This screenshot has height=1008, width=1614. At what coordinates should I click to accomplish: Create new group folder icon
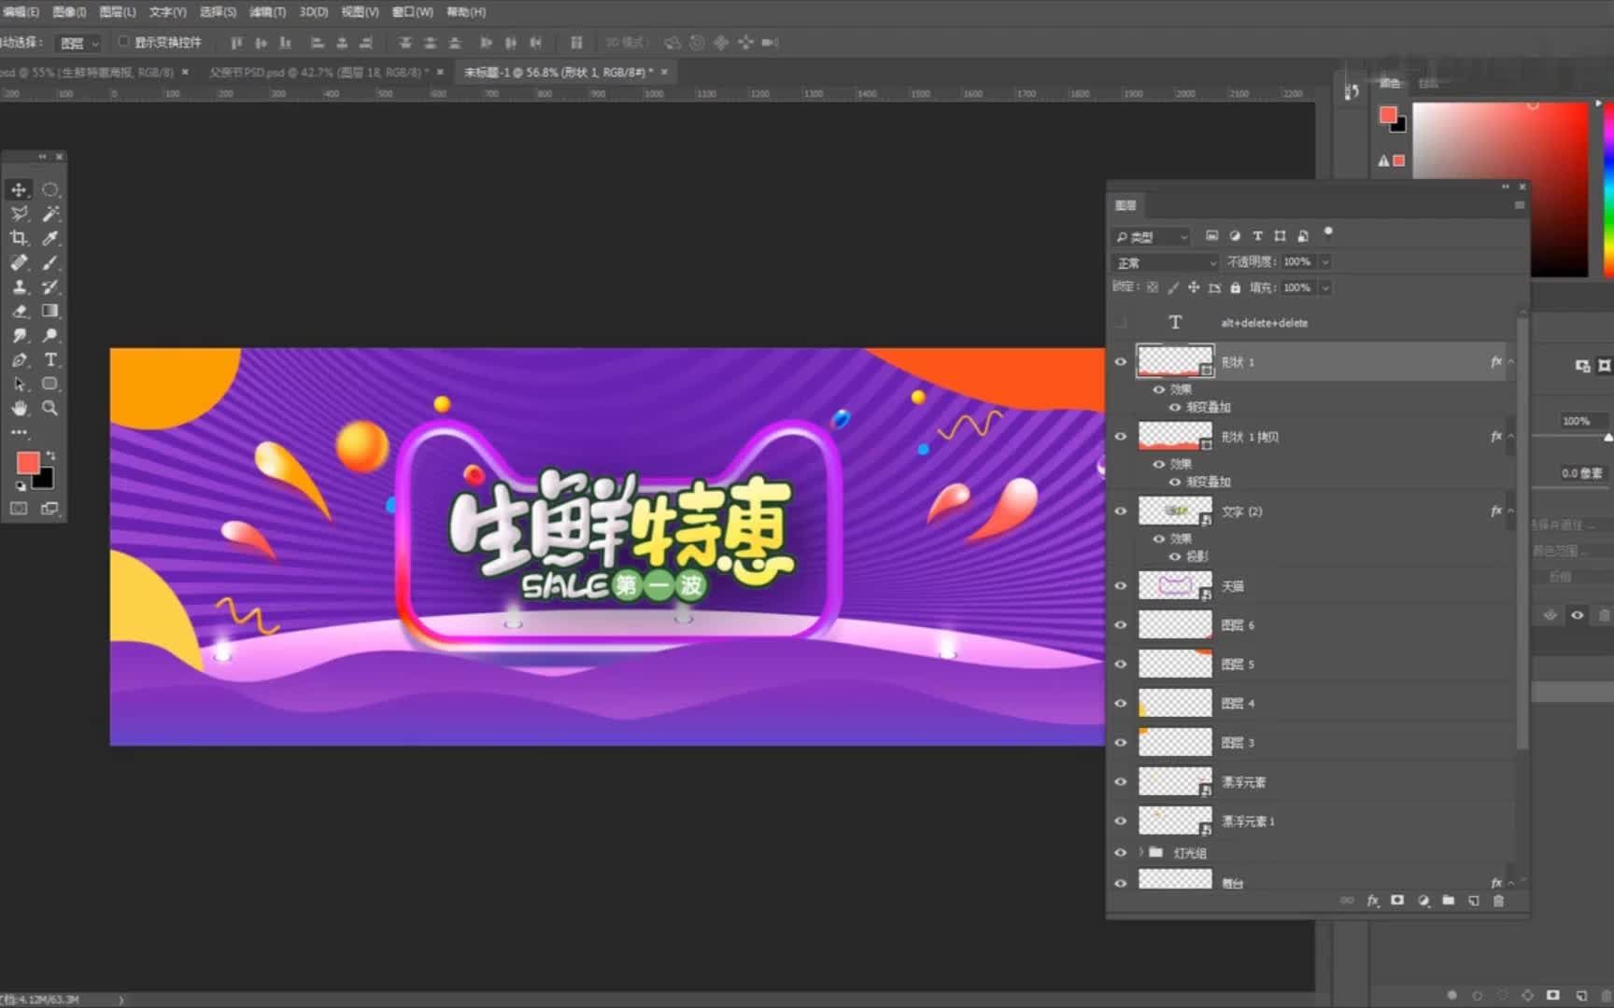tap(1448, 901)
